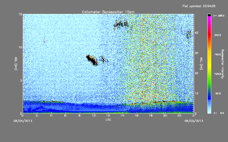Screen dimensions: 228x142
Task: Click the "180.0" colorbar label
Action: click(x=218, y=55)
